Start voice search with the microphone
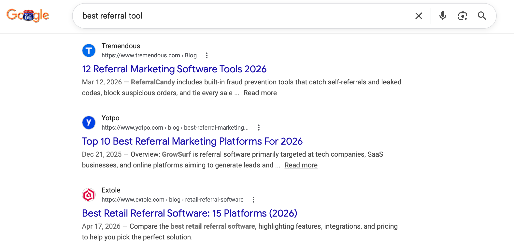 pos(443,16)
